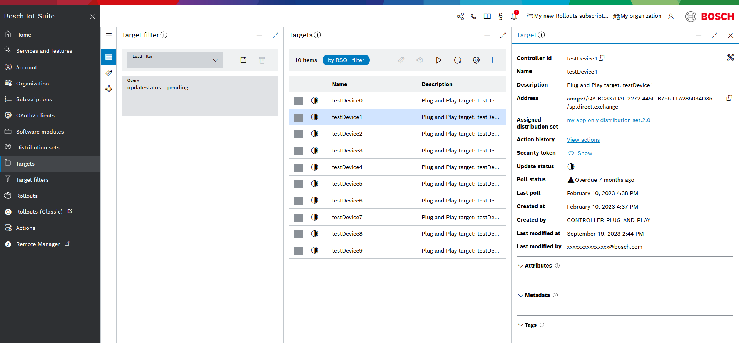
Task: Open Targets settings gear icon
Action: 476,60
